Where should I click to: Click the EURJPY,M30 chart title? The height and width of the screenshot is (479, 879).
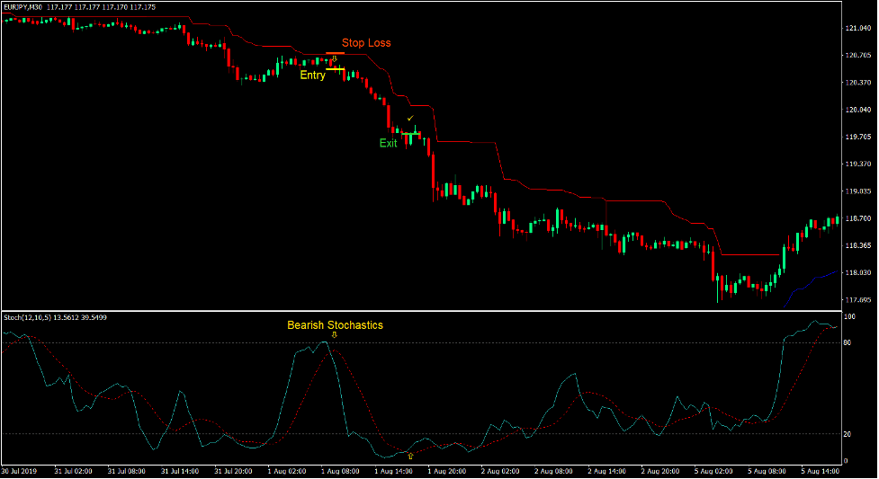click(x=26, y=7)
